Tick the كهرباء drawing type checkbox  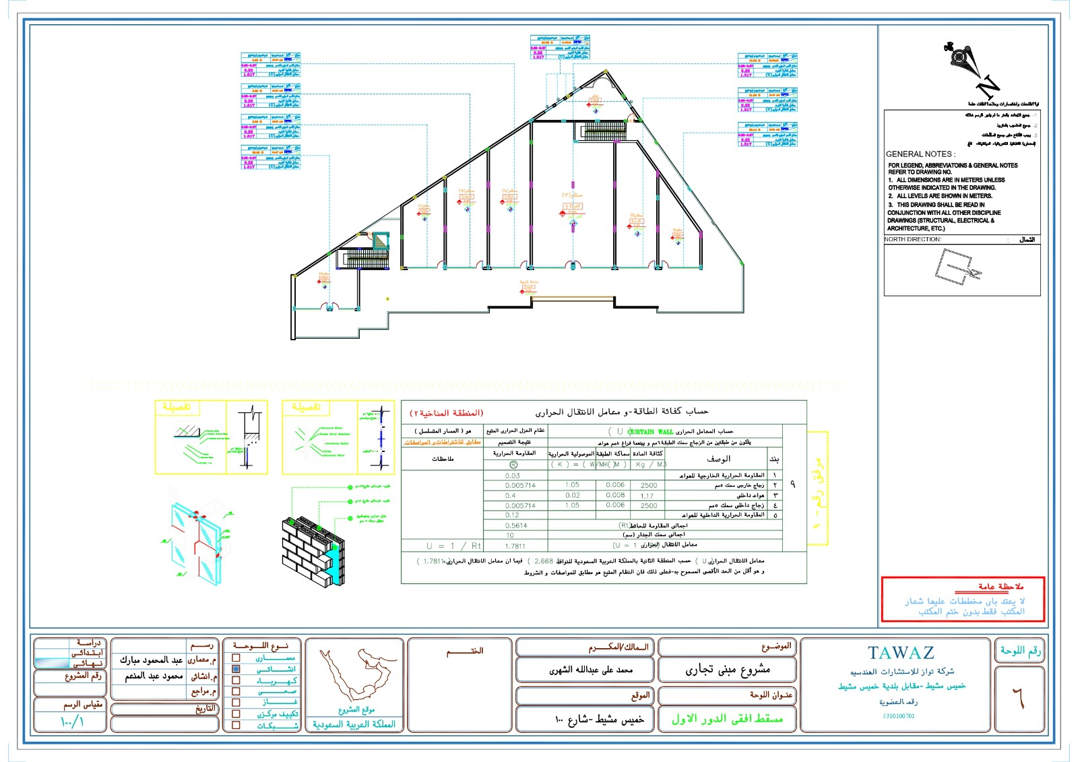[236, 681]
